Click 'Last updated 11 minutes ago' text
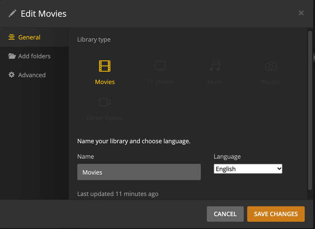This screenshot has width=315, height=229. click(x=118, y=194)
